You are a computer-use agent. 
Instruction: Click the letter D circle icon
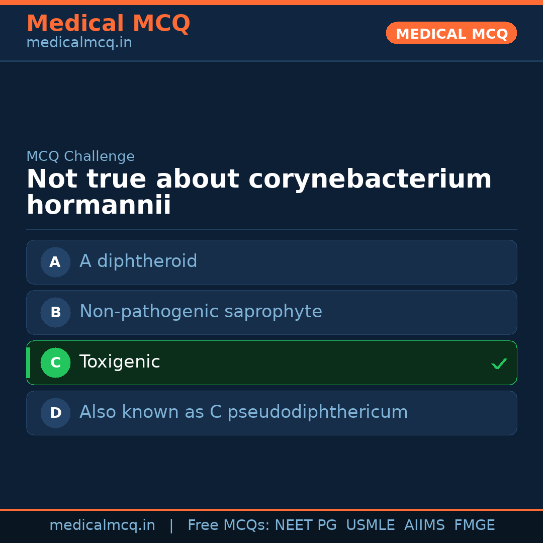coord(55,413)
